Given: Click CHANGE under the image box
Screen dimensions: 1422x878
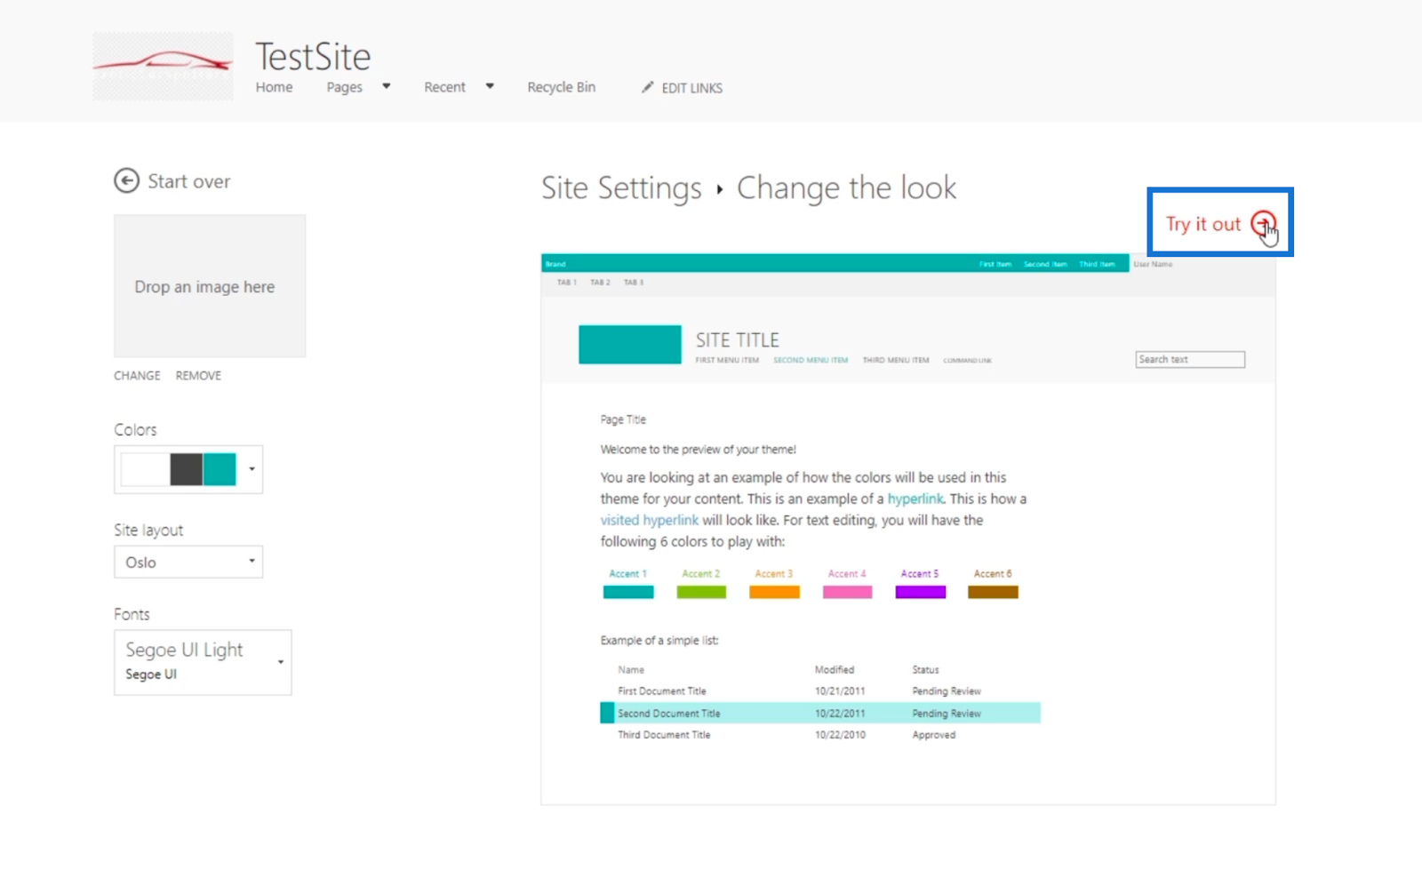Looking at the screenshot, I should 137,376.
